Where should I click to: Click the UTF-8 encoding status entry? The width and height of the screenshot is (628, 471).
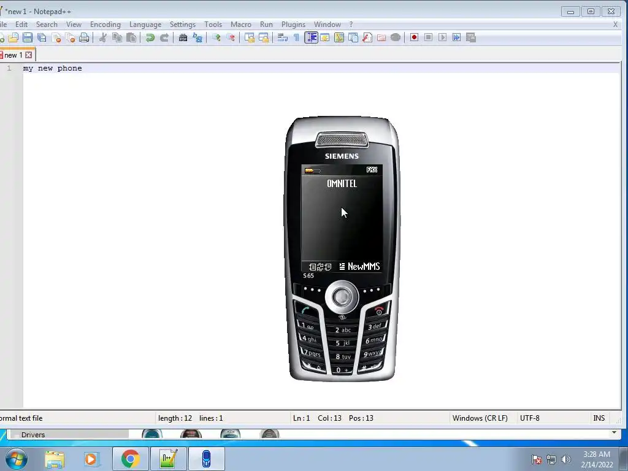(529, 418)
